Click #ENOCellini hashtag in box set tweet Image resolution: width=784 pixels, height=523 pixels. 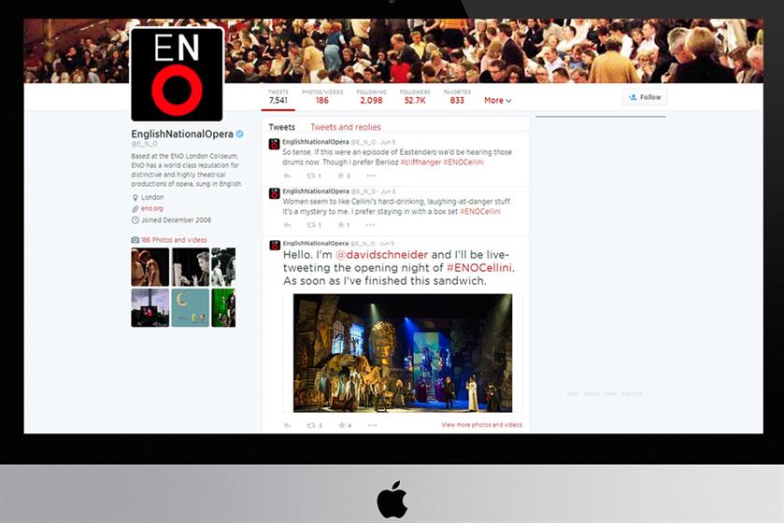pyautogui.click(x=480, y=212)
